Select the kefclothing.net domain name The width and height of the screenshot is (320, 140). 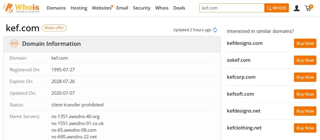[x=244, y=128]
